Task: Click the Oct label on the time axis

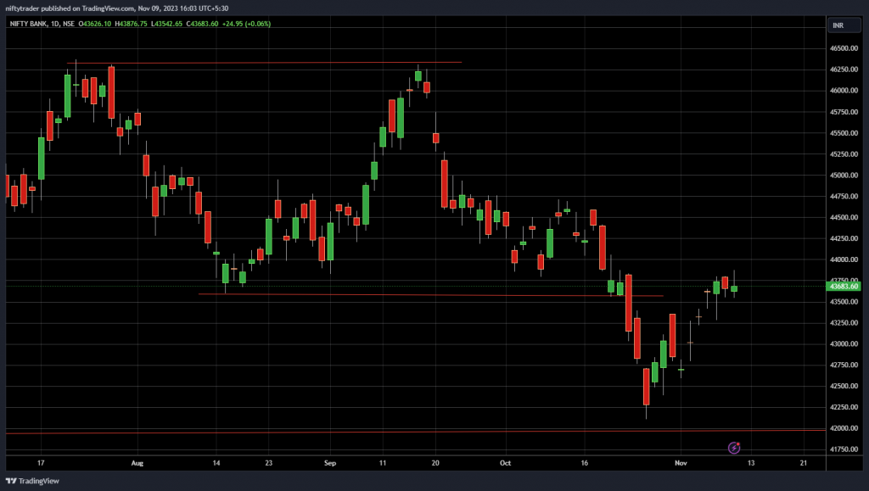Action: [506, 463]
